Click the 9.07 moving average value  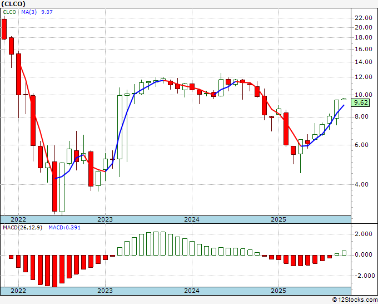tap(47, 12)
